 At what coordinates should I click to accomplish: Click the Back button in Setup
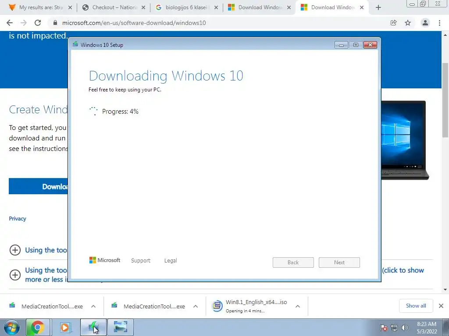coord(293,262)
